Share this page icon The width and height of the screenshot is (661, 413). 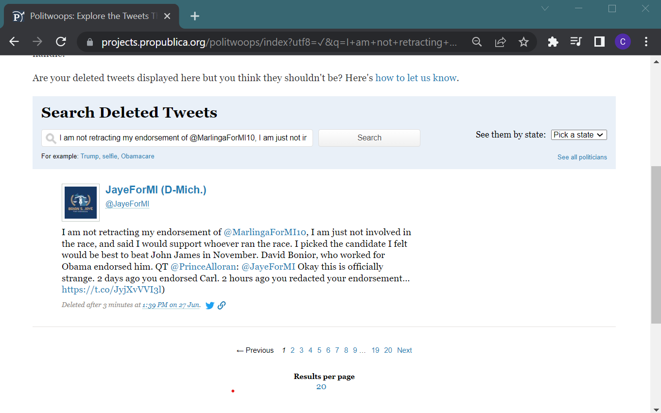click(500, 42)
